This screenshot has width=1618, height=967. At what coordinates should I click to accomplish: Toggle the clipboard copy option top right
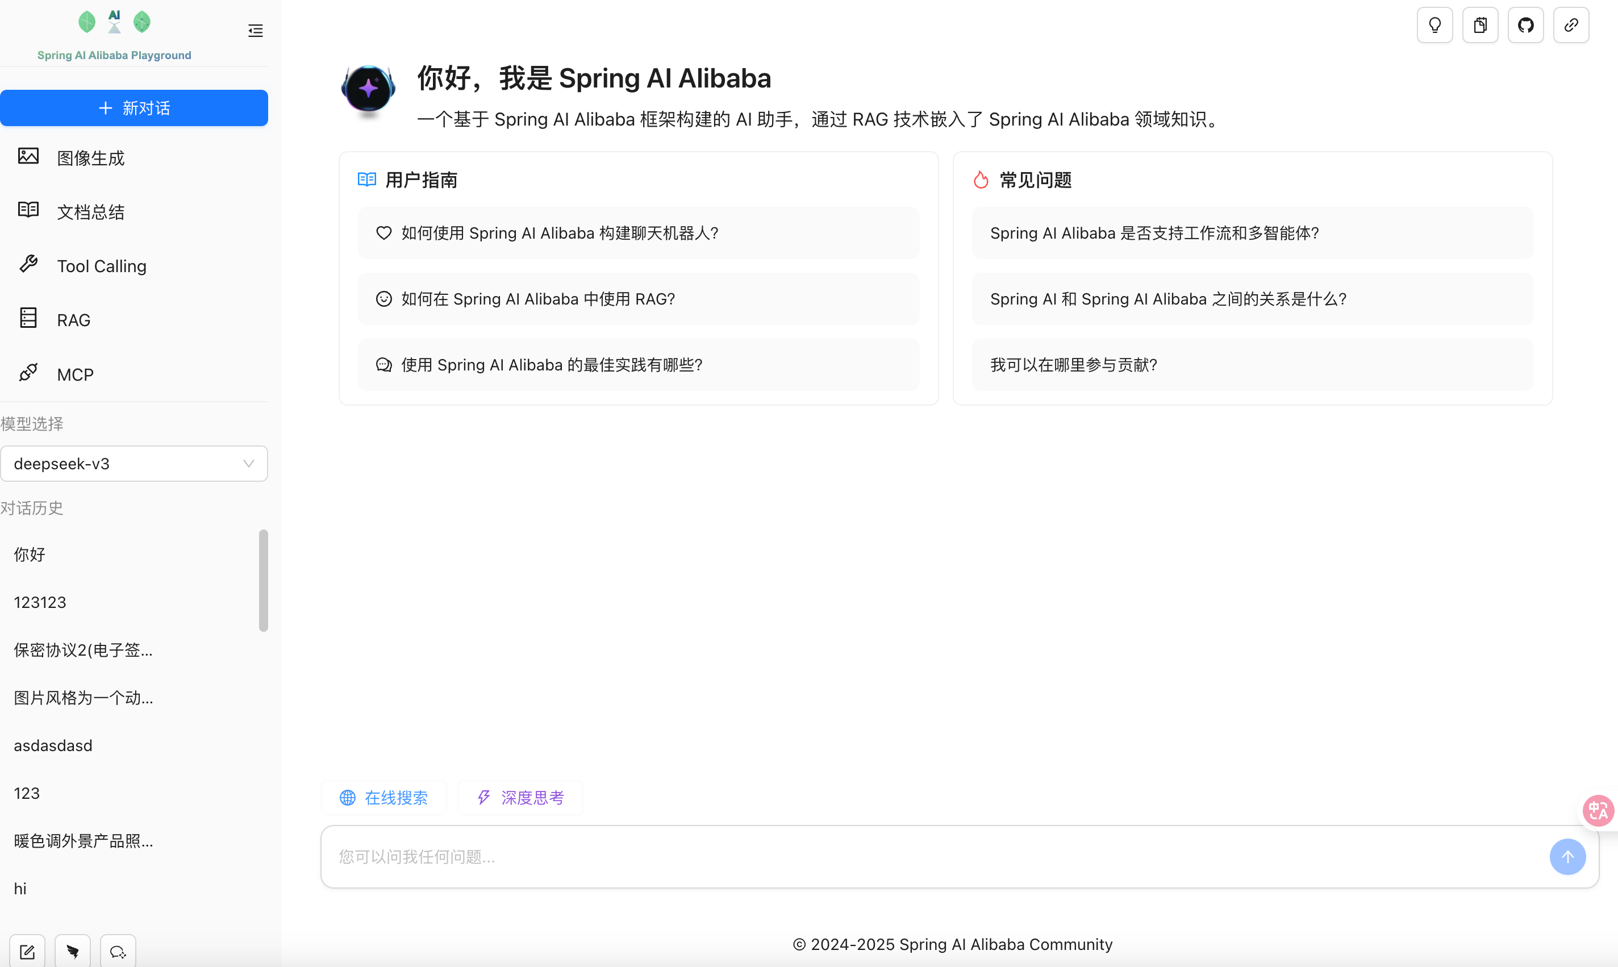(x=1481, y=25)
